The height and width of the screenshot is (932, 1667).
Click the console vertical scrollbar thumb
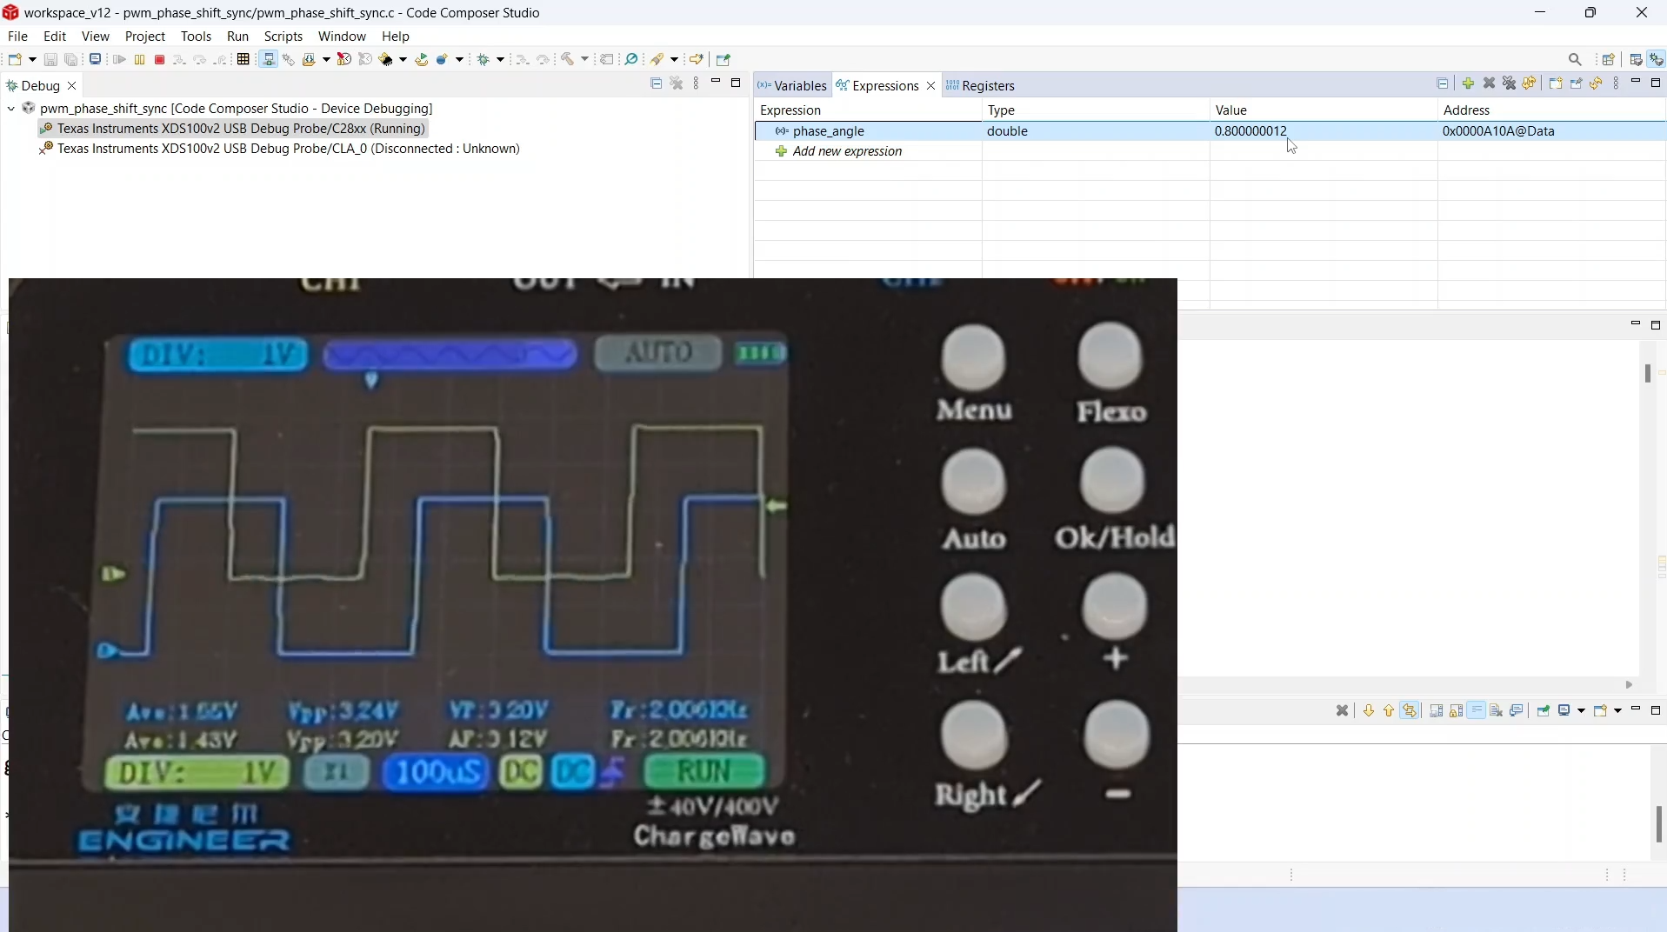coord(1658,823)
